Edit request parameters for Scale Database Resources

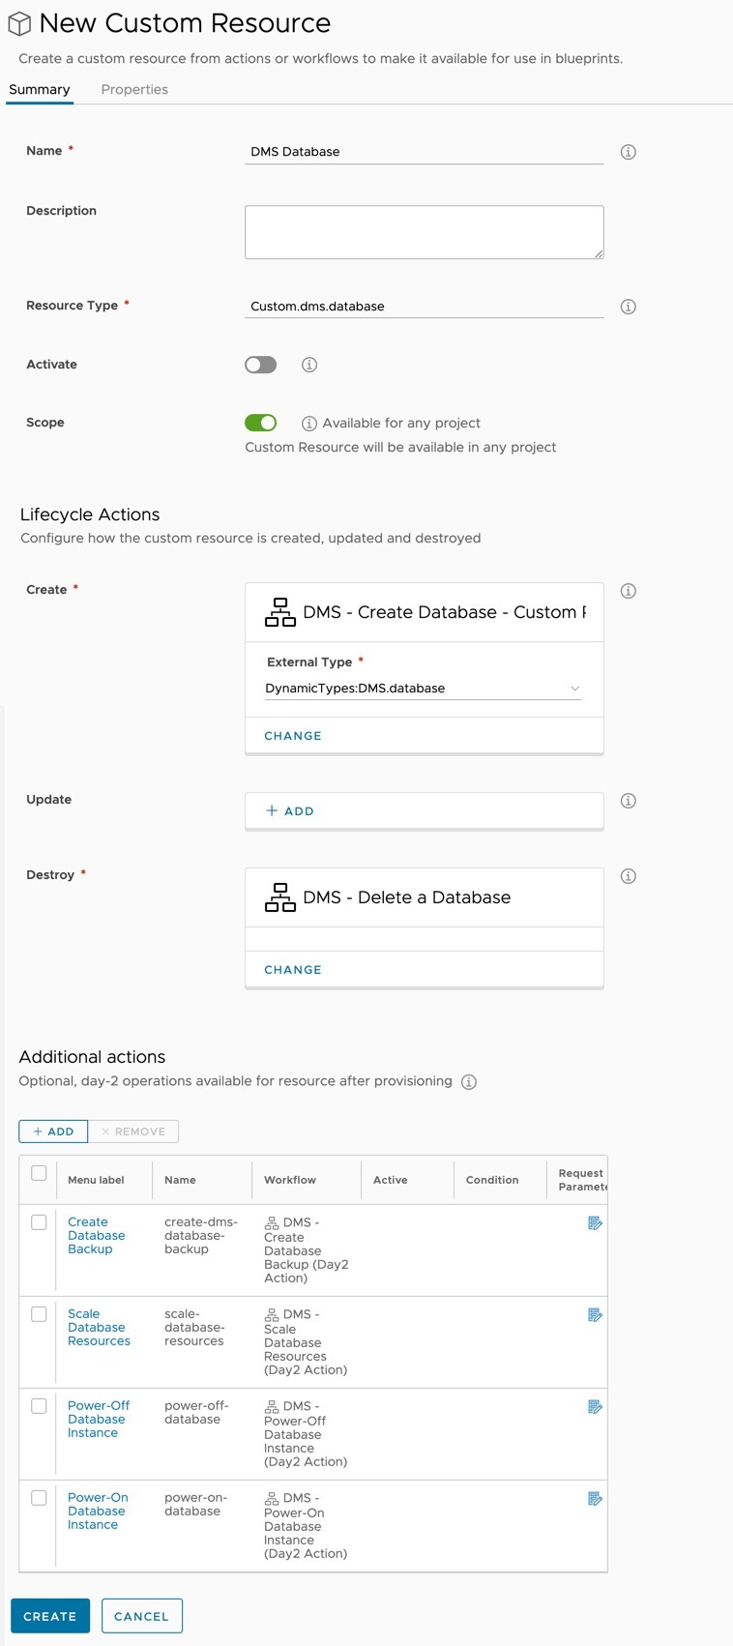(595, 1315)
